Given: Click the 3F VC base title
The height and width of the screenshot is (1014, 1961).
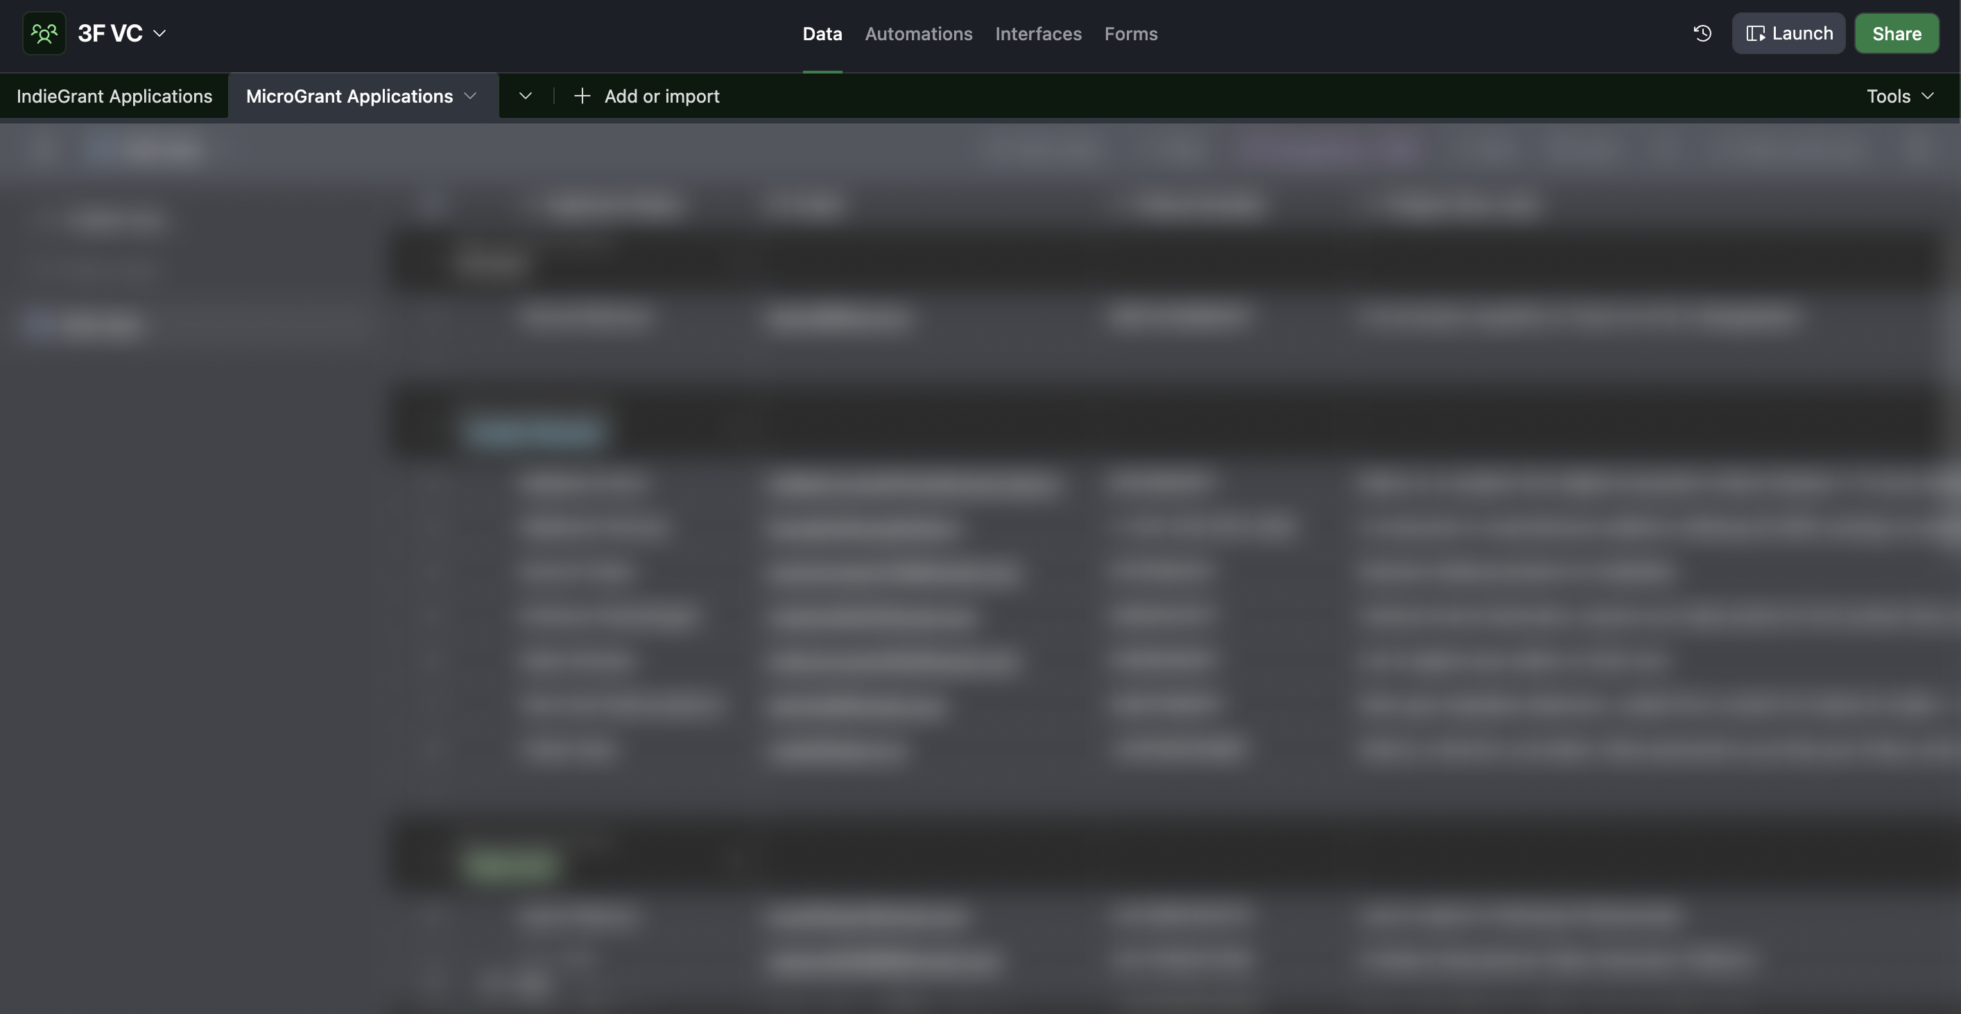Looking at the screenshot, I should tap(110, 33).
